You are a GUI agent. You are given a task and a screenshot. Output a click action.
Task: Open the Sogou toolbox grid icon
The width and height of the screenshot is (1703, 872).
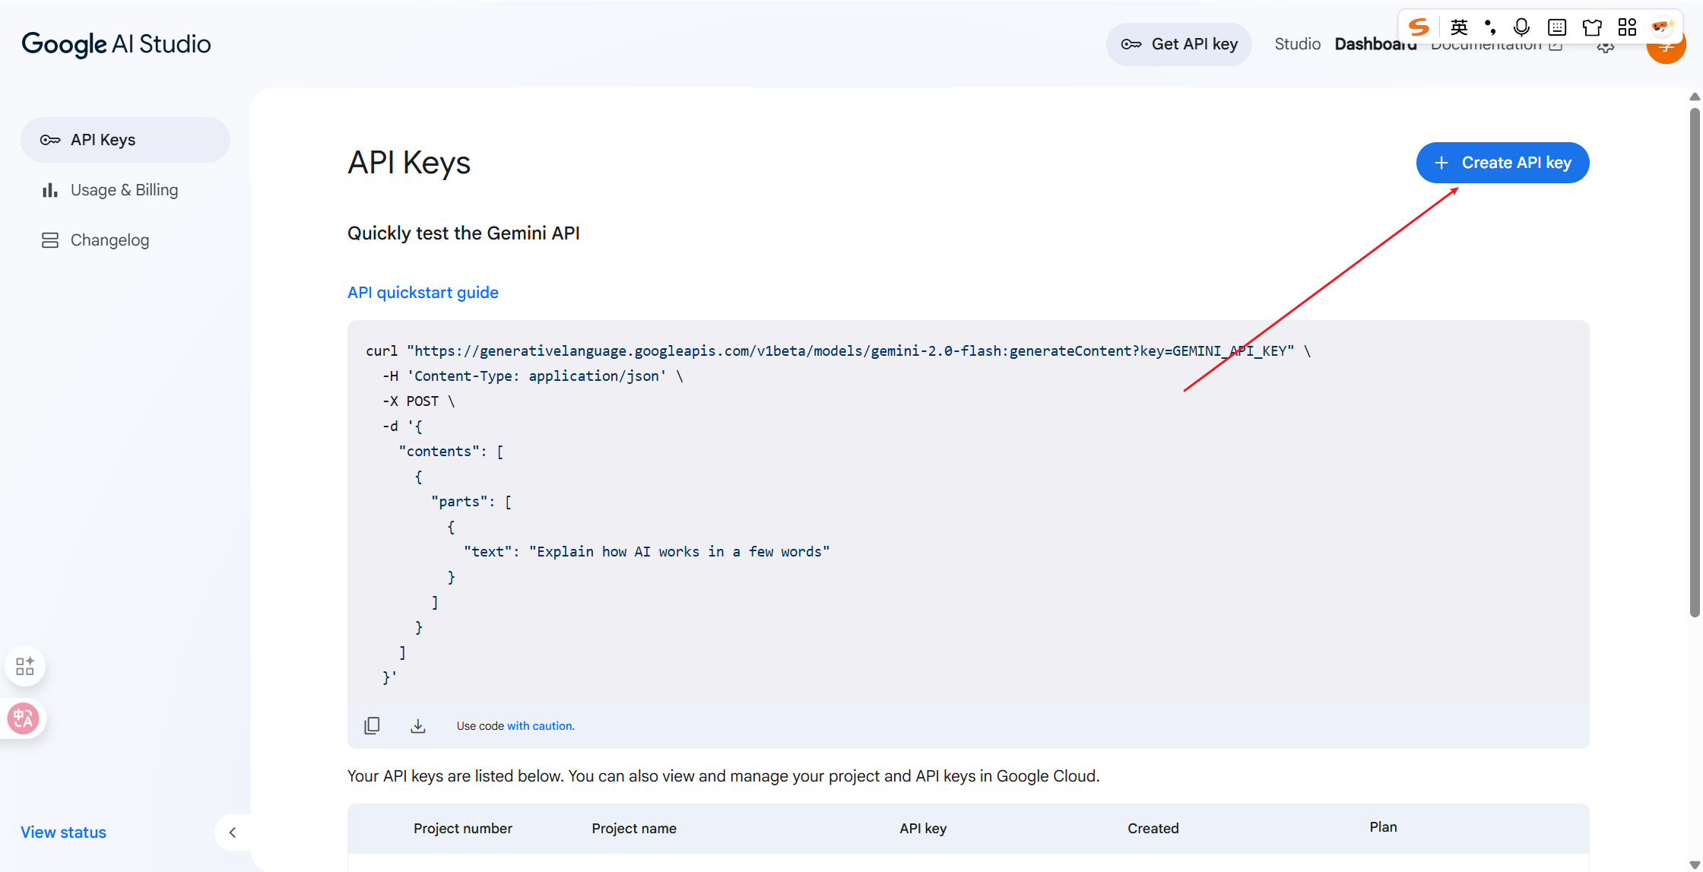(1627, 27)
